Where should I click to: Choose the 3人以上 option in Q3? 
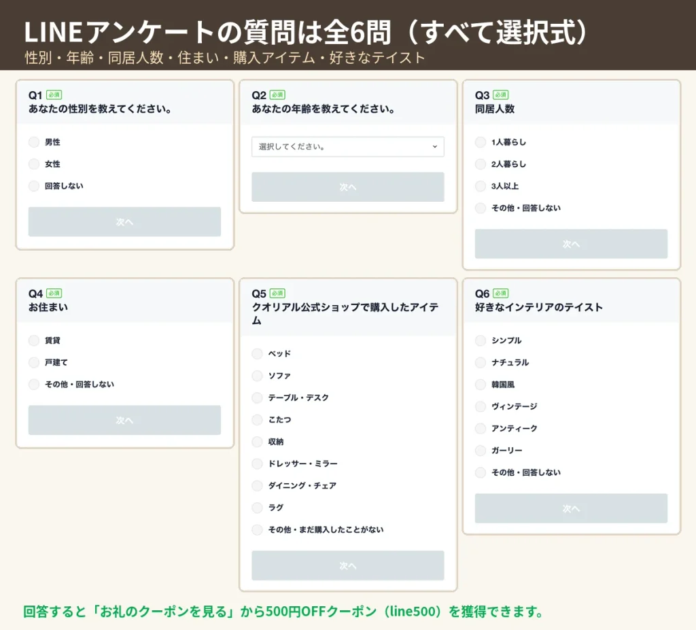pyautogui.click(x=481, y=186)
